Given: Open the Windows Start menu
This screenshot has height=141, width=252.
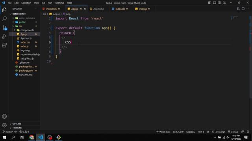Looking at the screenshot, I should (4, 137).
